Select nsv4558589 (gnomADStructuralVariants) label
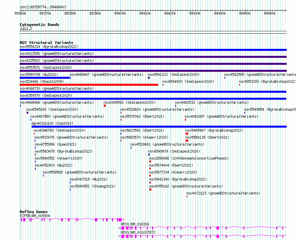Viewport: 296px width, 240px height. (x=79, y=172)
